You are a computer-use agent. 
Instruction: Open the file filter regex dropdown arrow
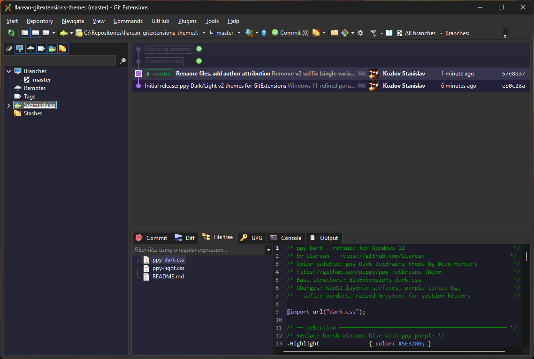coord(268,250)
